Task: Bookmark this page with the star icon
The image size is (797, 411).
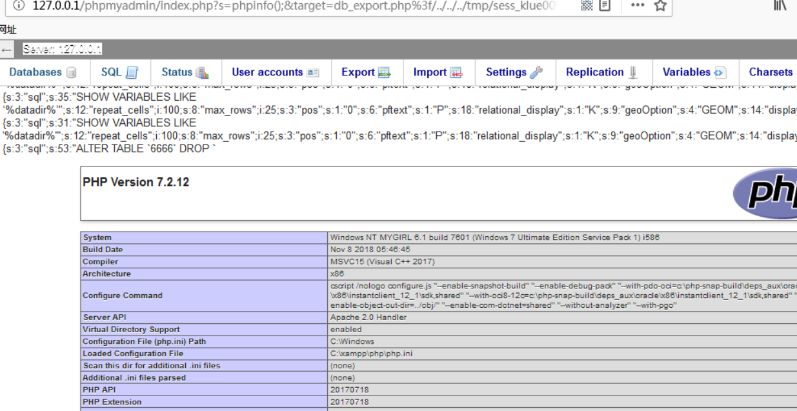Action: coord(660,5)
